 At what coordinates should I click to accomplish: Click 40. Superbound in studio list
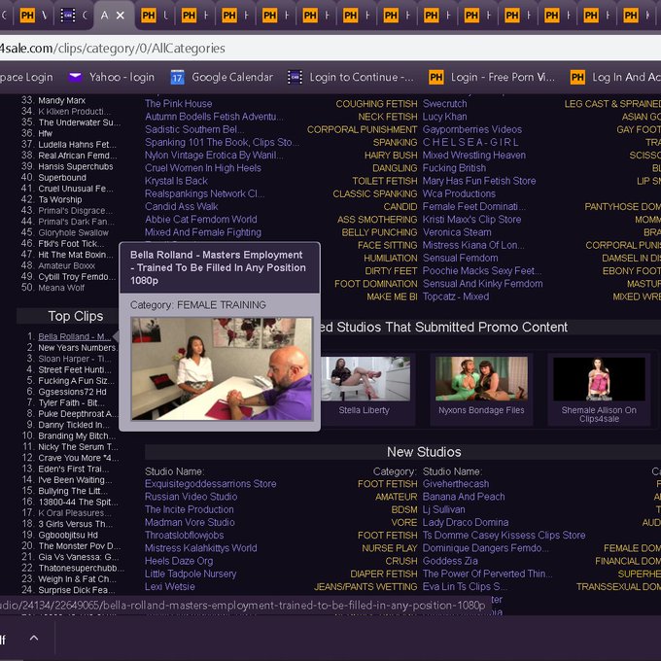pyautogui.click(x=62, y=178)
